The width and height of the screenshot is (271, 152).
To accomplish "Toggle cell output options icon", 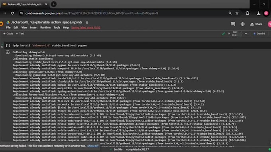I will pyautogui.click(x=8, y=52).
